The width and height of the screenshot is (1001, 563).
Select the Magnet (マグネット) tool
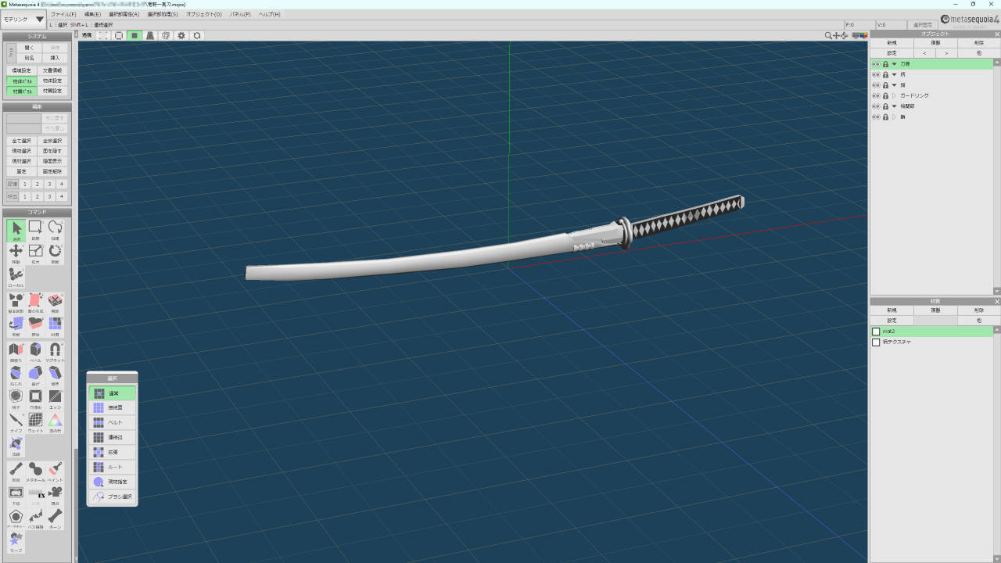click(x=55, y=352)
